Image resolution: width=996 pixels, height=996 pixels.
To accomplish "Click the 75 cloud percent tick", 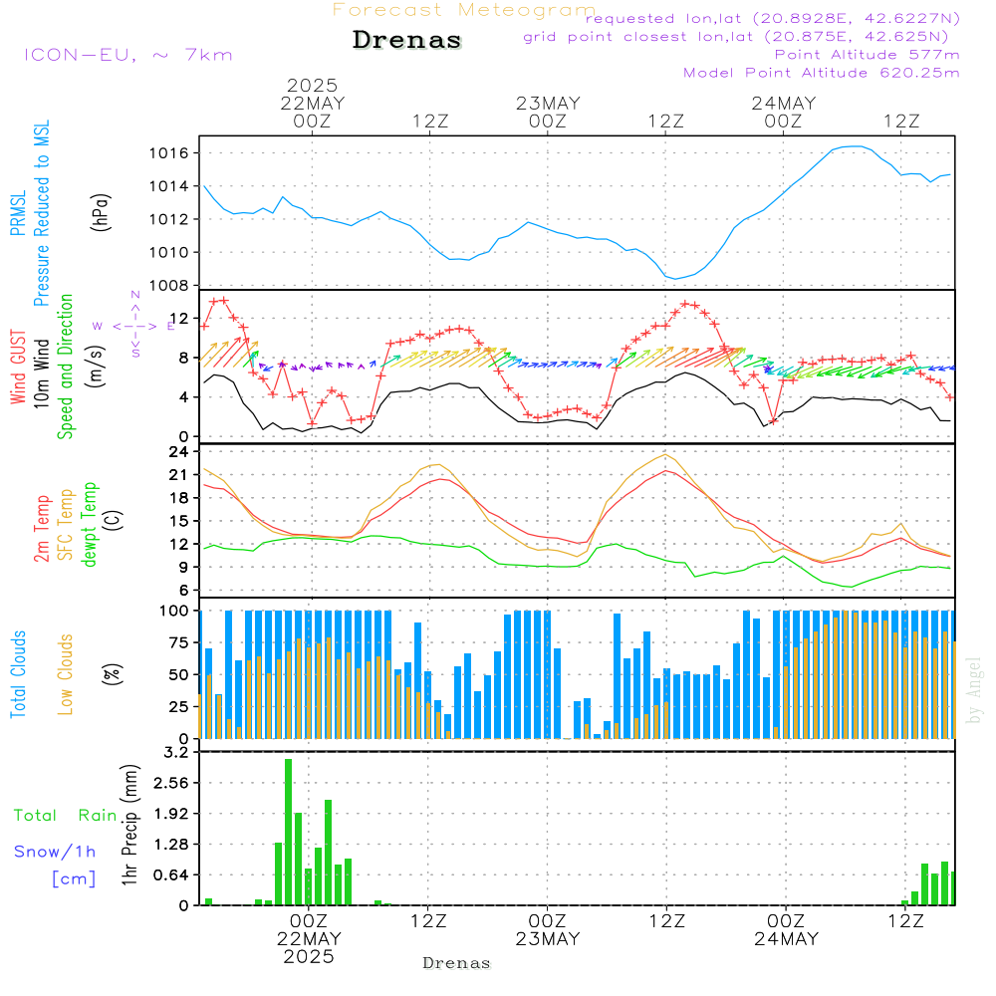I will pyautogui.click(x=178, y=642).
